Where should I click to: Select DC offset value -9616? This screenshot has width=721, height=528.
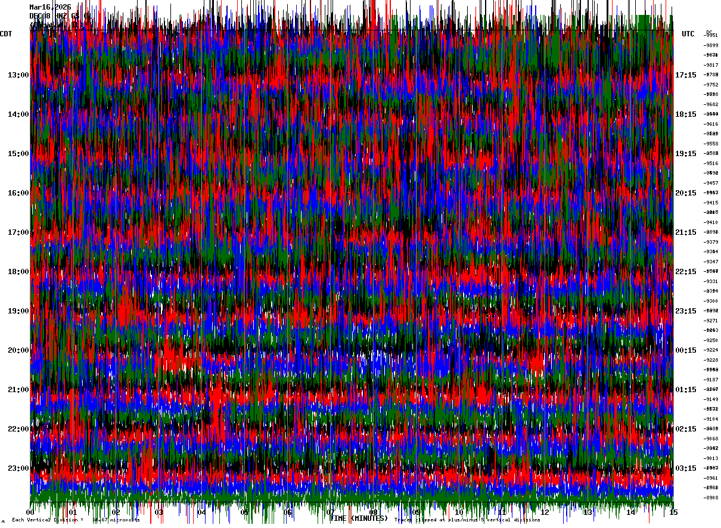pyautogui.click(x=712, y=124)
